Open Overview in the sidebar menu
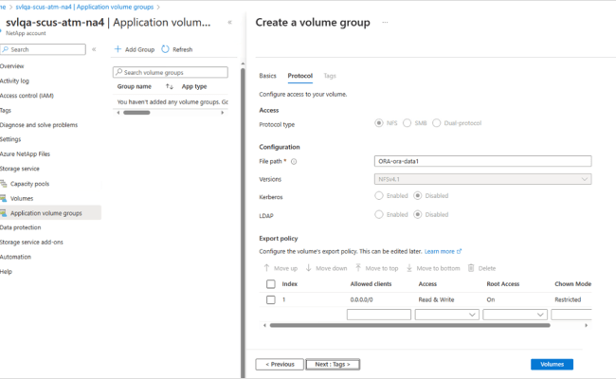 [x=11, y=66]
